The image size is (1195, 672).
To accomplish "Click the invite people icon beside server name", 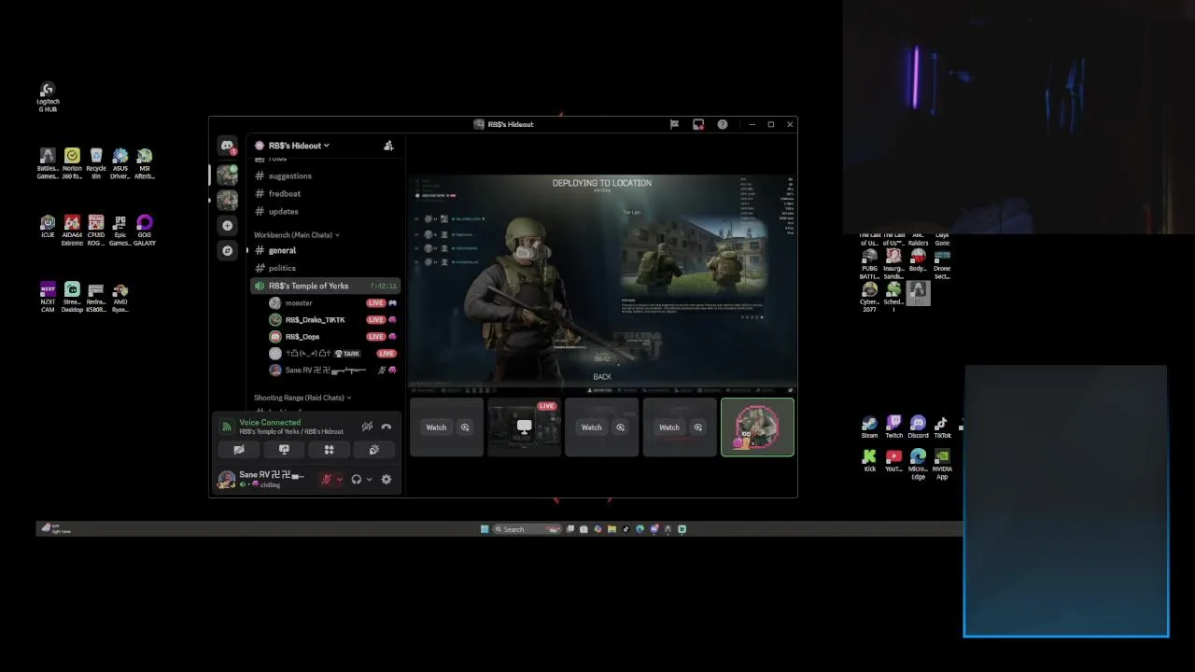I will click(x=388, y=146).
